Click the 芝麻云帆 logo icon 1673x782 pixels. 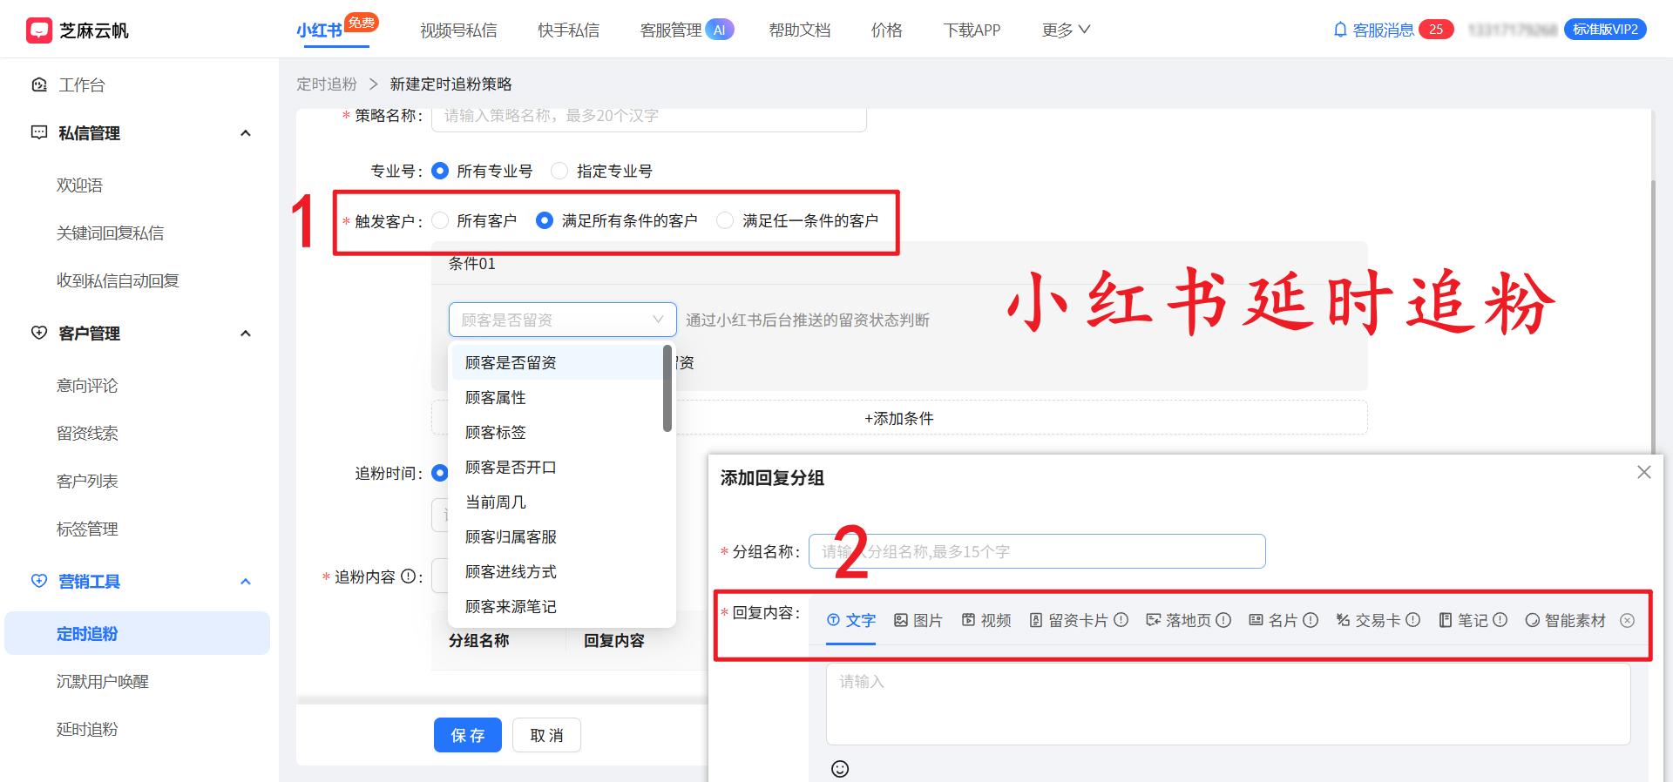pyautogui.click(x=39, y=30)
